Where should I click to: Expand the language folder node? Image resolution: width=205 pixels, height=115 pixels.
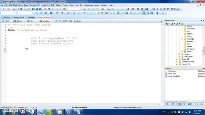click(x=182, y=39)
